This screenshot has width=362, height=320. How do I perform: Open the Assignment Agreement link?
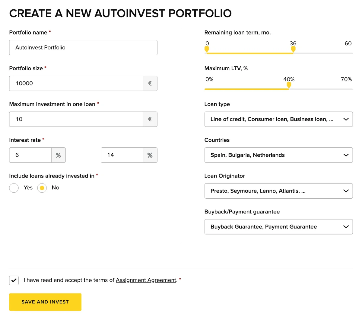click(x=146, y=280)
